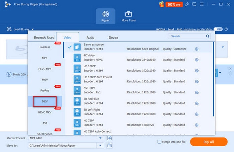Click the Same as source preset icon

(x=77, y=47)
